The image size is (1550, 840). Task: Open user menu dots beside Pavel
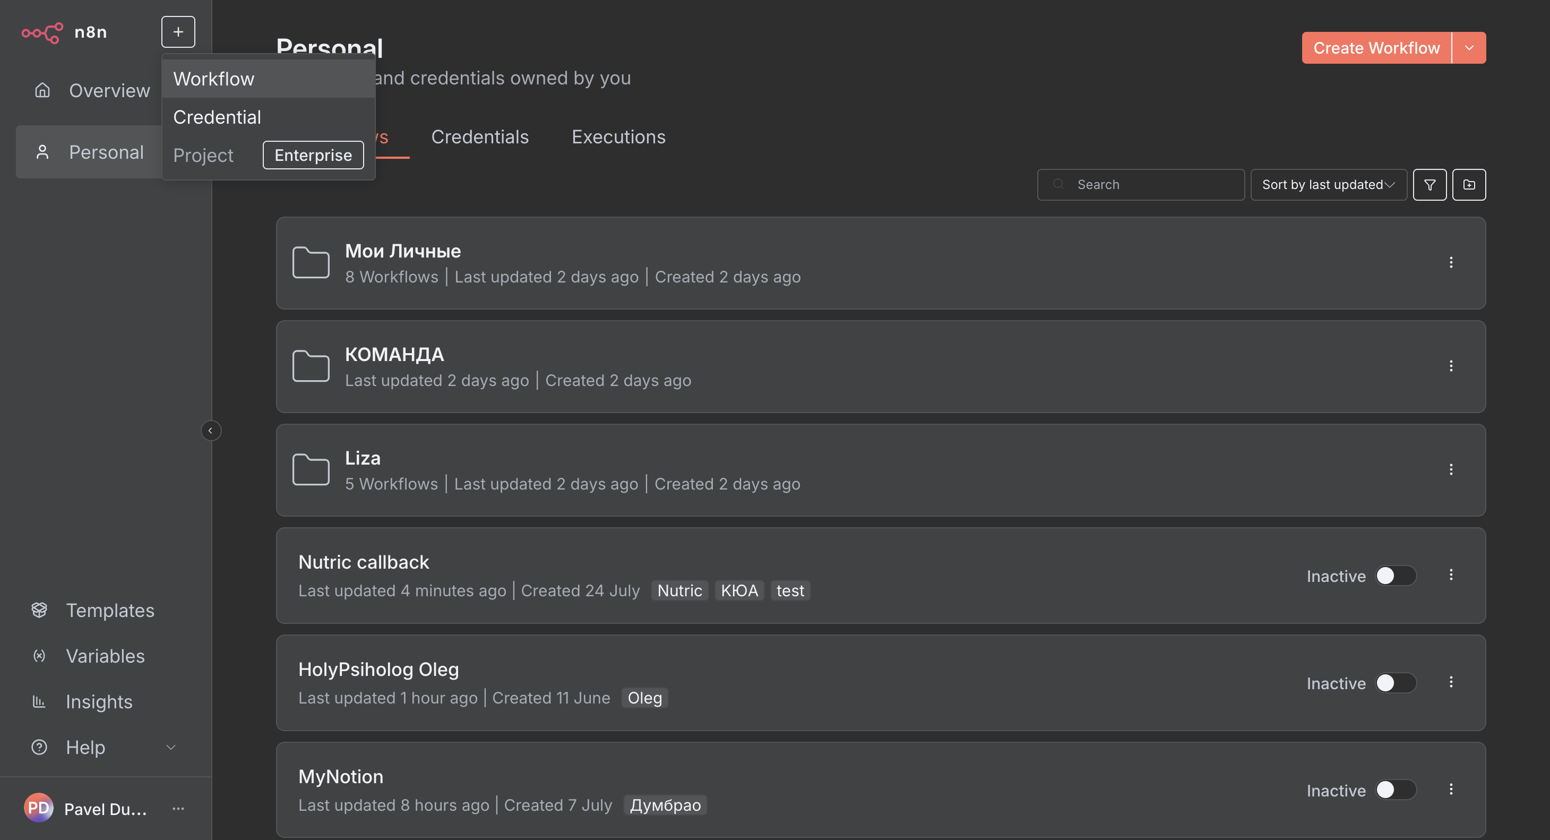(178, 809)
